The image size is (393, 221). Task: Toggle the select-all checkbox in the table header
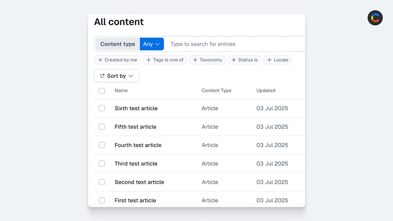102,90
